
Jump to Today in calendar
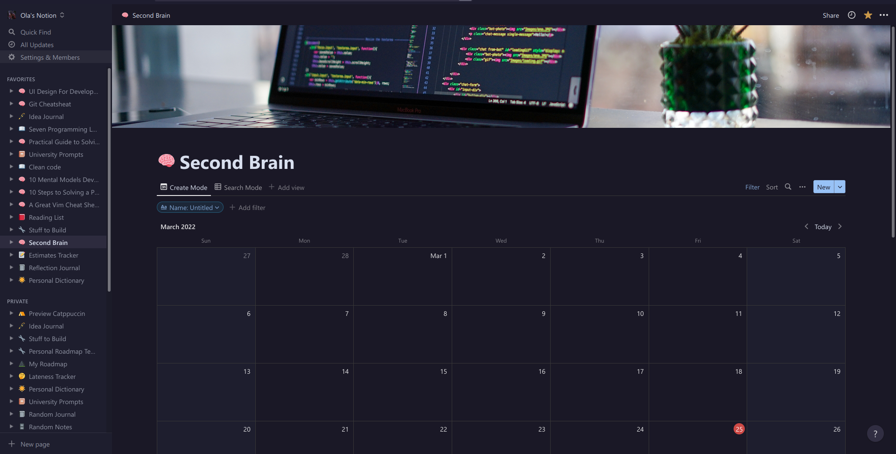coord(823,226)
